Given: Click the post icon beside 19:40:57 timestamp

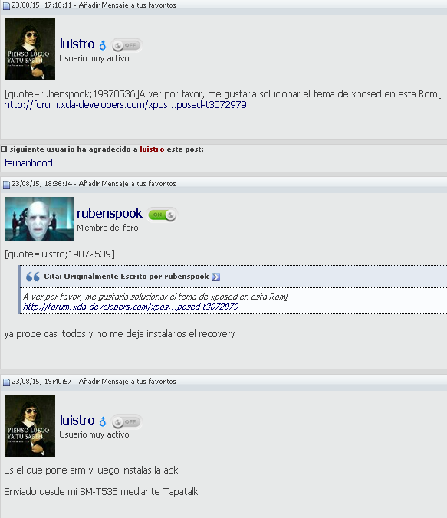Looking at the screenshot, I should (6, 382).
